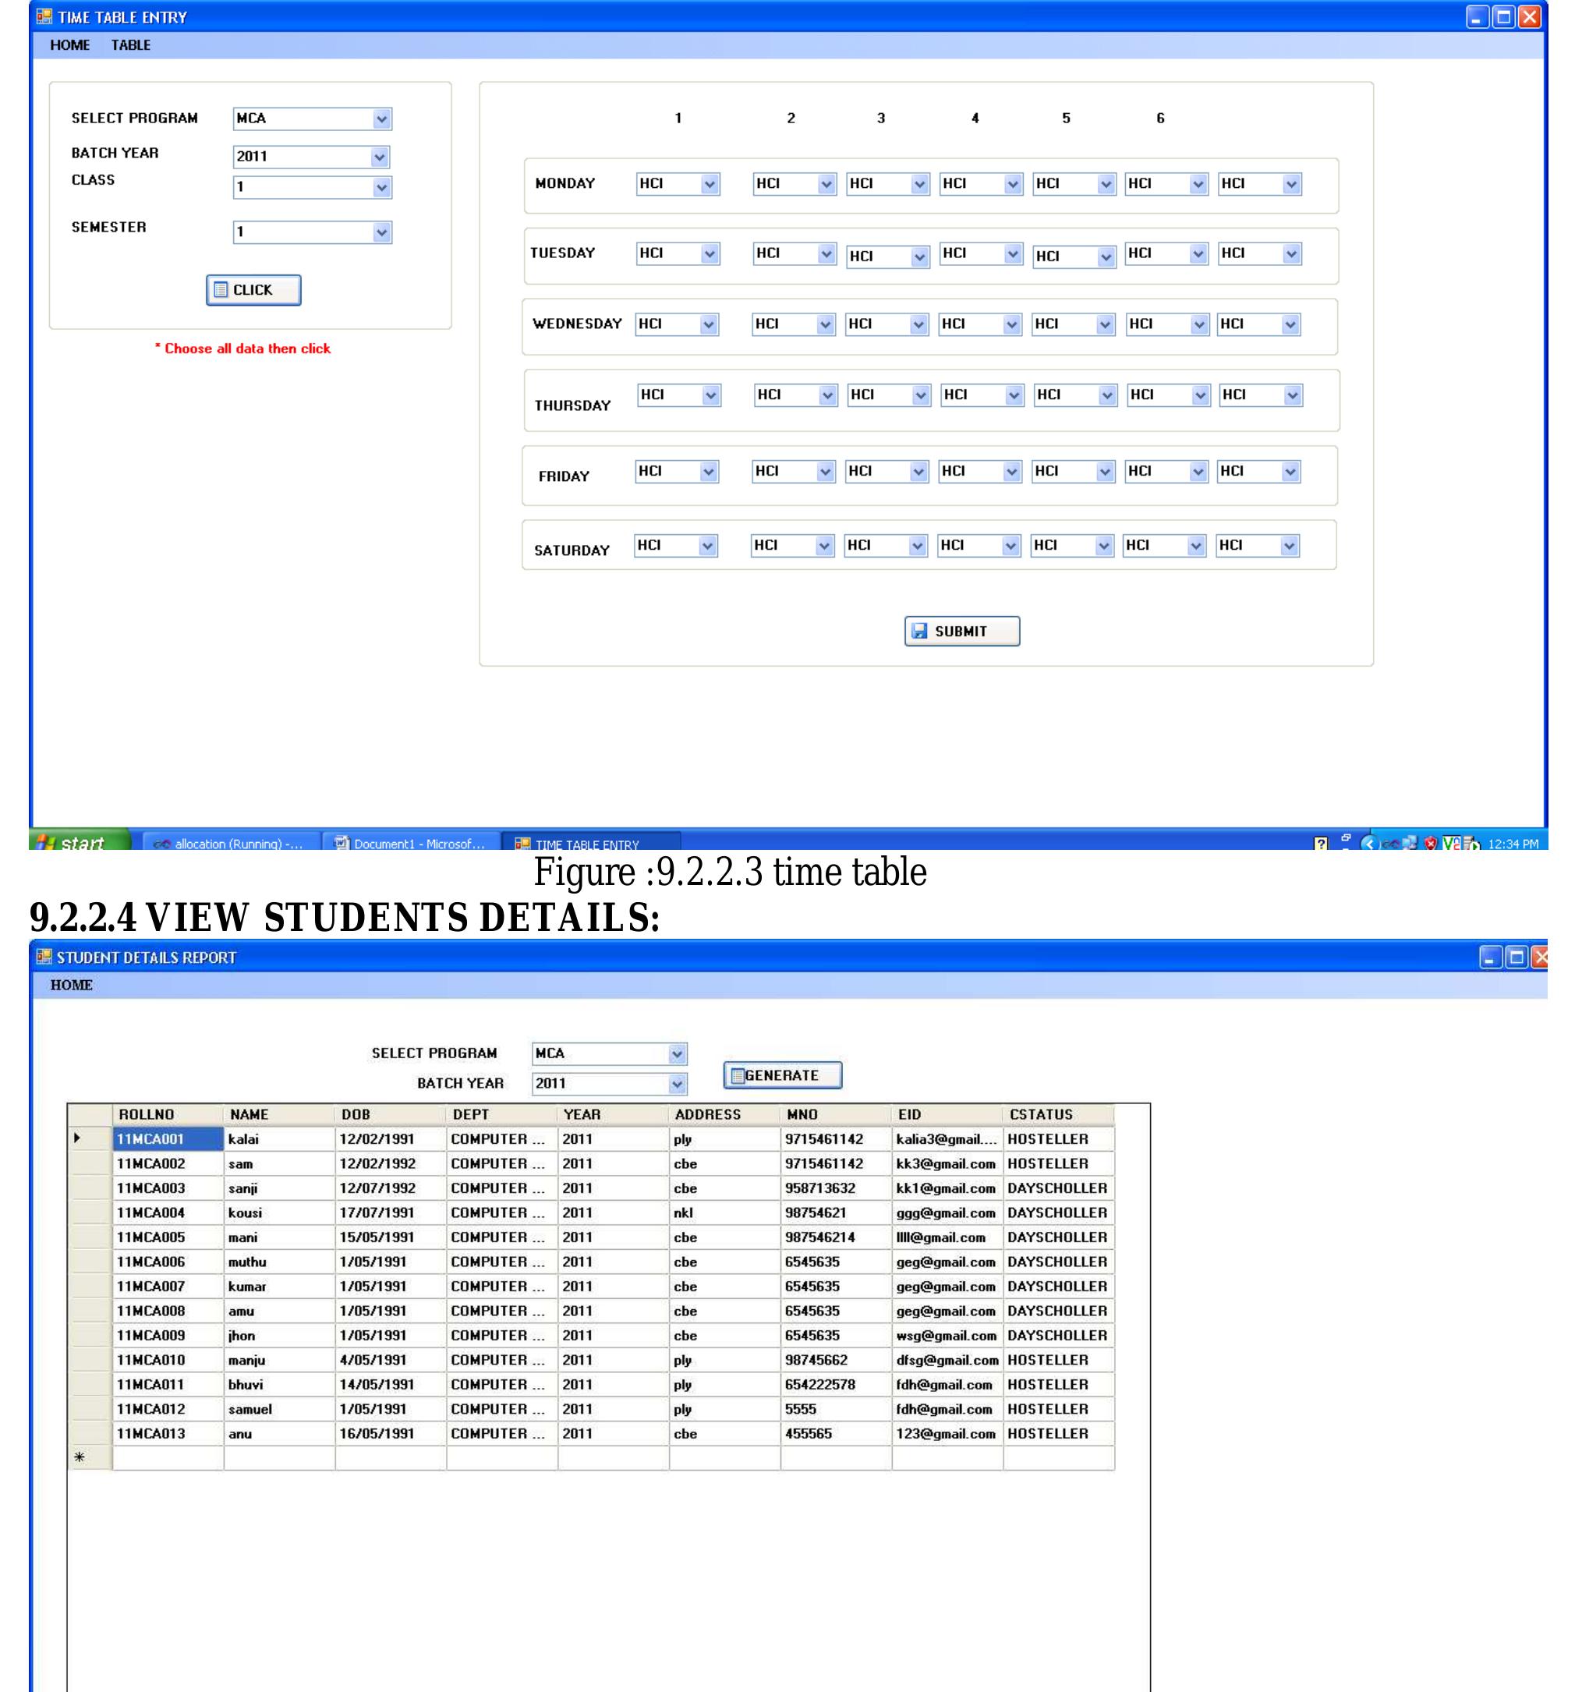Screen dimensions: 1575x1692
Task: Submit the time table with SUBMIT button
Action: (961, 631)
